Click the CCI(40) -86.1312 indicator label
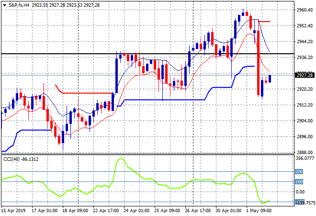This screenshot has width=316, height=216. (x=21, y=159)
